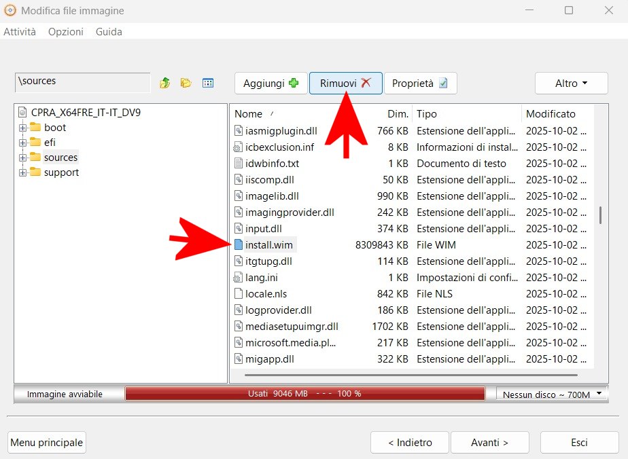Click the CPRA_X64FRE_IT-IT_DV9 disc icon
The image size is (628, 459).
click(x=22, y=113)
